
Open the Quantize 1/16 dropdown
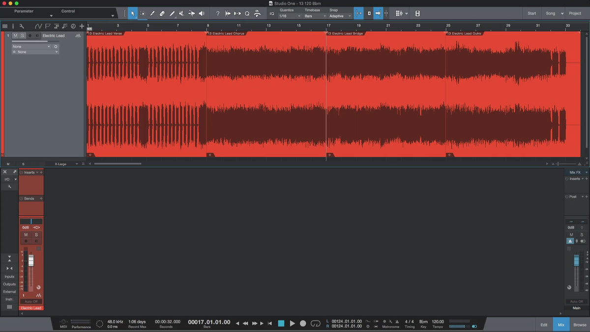coord(289,16)
